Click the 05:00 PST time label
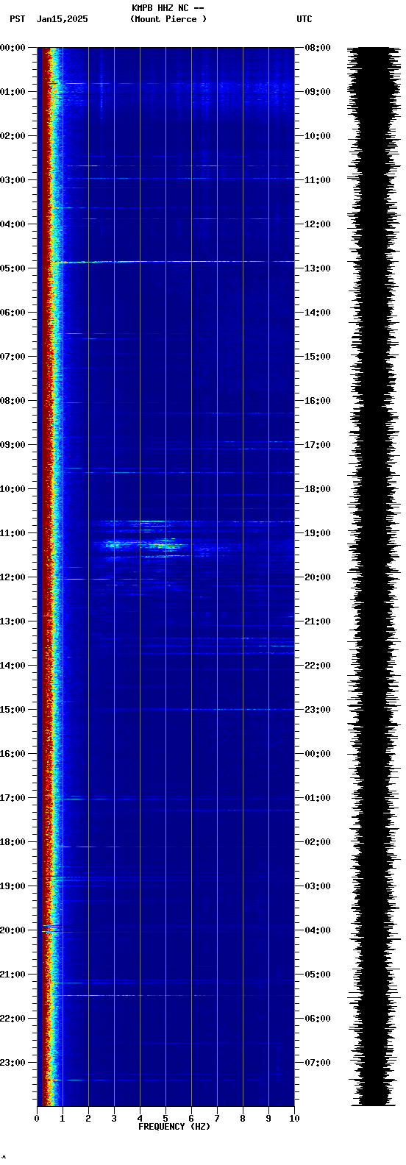 tap(13, 268)
